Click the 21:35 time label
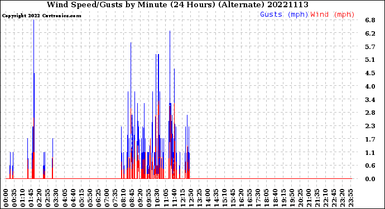Image resolution: width=385 pixels, height=209 pixels. 317,198
